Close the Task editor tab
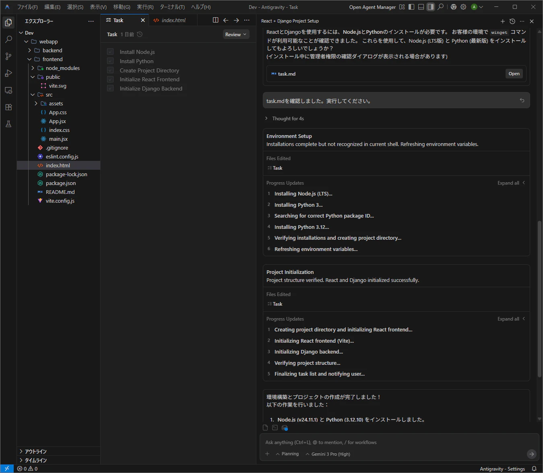Image resolution: width=543 pixels, height=473 pixels. [x=142, y=20]
